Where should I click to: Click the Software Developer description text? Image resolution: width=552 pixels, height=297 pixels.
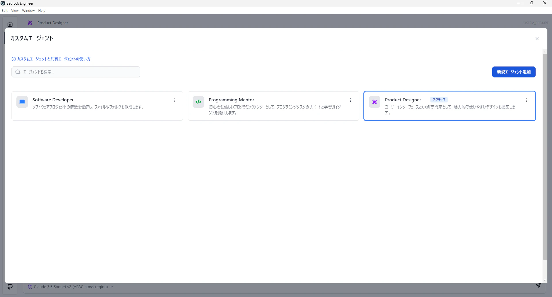tap(88, 107)
